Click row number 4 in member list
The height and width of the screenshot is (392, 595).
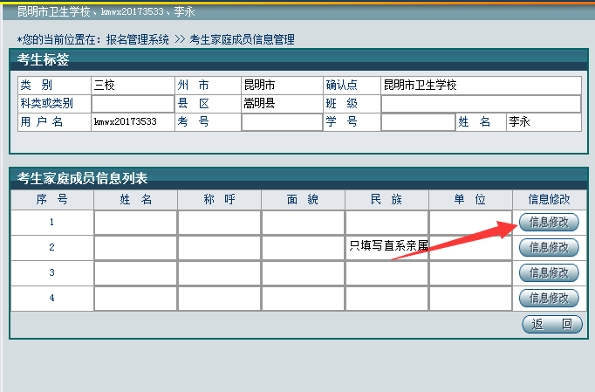click(51, 298)
